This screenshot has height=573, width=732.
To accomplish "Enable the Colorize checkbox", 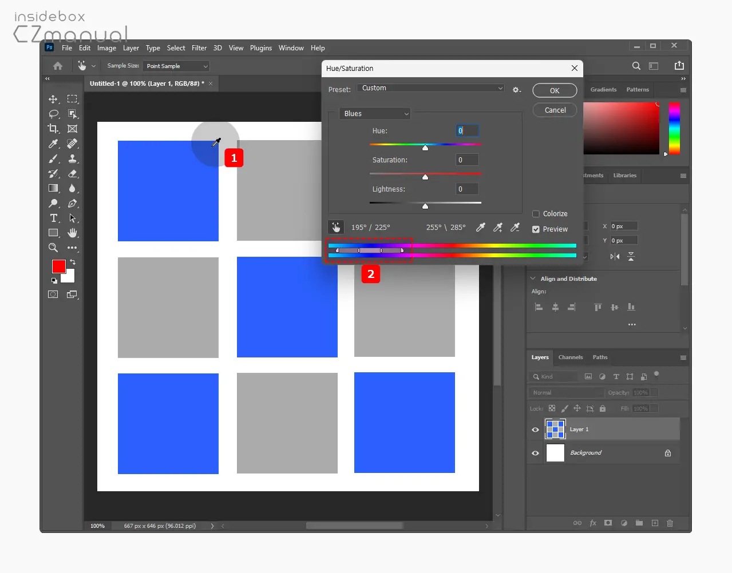I will (536, 214).
